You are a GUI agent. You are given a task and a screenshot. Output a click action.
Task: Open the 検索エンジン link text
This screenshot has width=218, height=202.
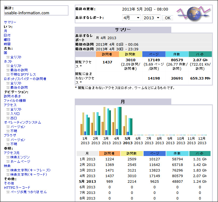(20, 157)
